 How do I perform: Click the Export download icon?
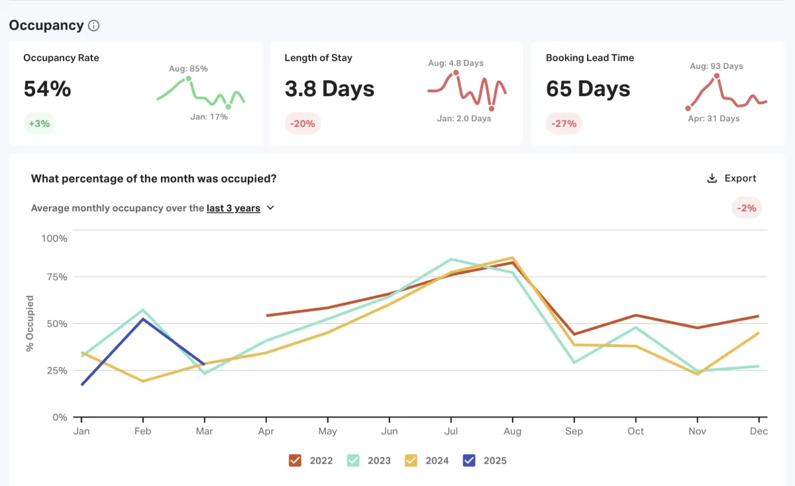pos(712,178)
